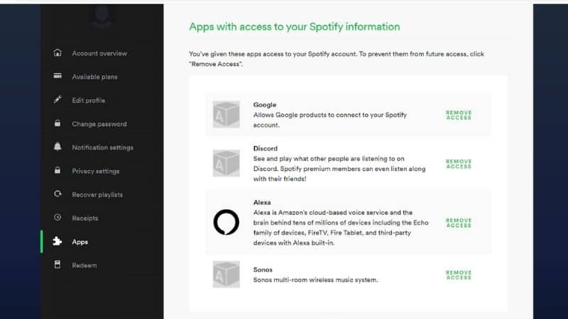The width and height of the screenshot is (568, 319).
Task: Click the profile avatar atop the sidebar
Action: [x=102, y=15]
